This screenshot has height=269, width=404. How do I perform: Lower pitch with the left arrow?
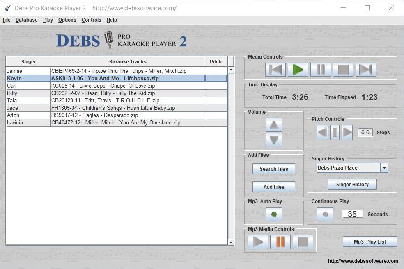(x=322, y=133)
